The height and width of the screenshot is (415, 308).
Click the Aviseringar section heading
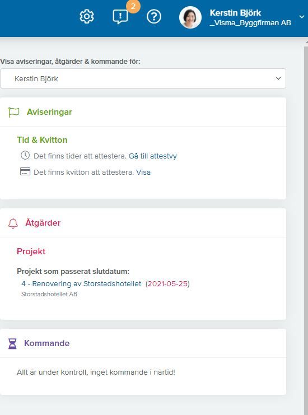tap(49, 112)
